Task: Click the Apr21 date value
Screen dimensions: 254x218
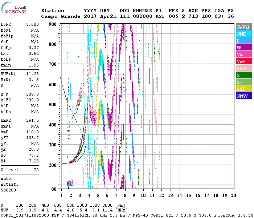Action: pos(108,16)
